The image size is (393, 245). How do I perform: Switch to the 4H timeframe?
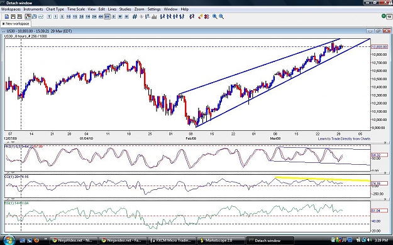coord(101,17)
